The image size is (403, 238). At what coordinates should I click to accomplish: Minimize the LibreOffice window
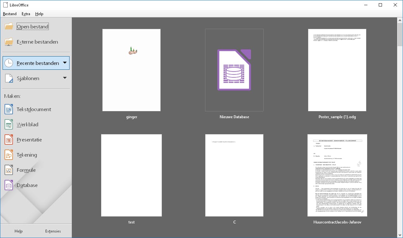(x=365, y=5)
